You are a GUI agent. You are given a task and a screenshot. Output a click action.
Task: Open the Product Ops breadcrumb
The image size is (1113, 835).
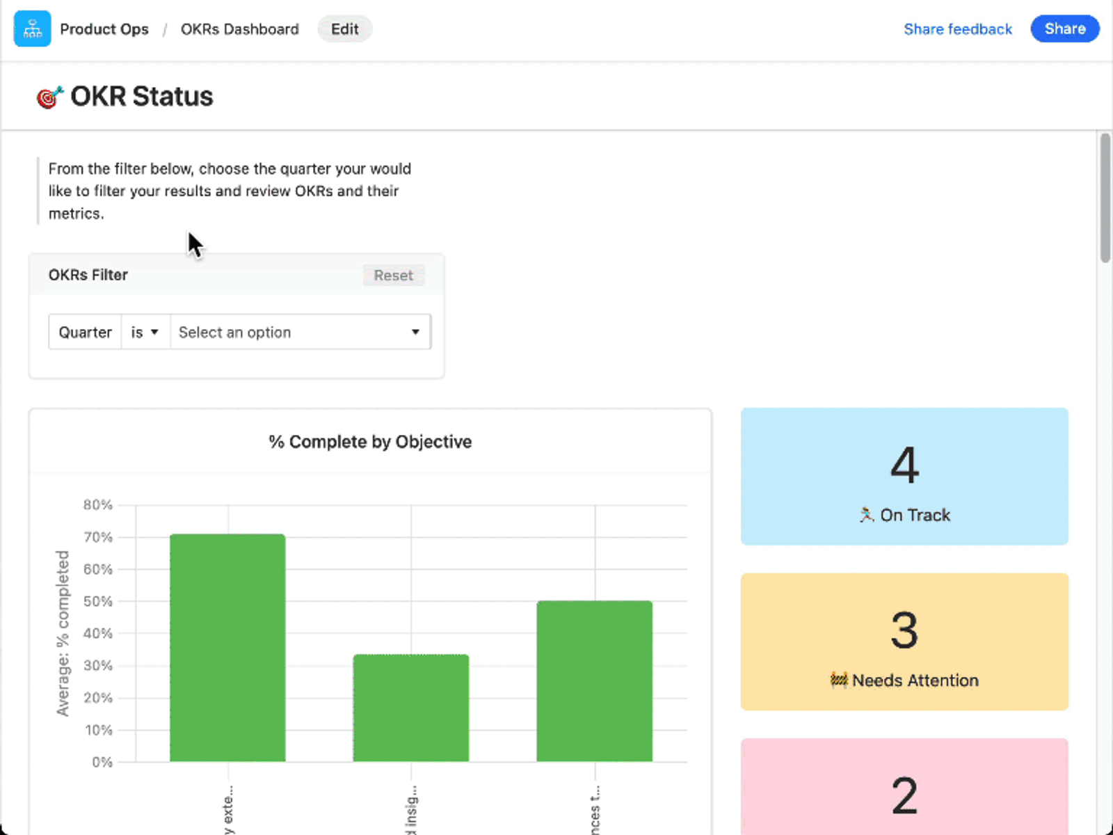104,29
